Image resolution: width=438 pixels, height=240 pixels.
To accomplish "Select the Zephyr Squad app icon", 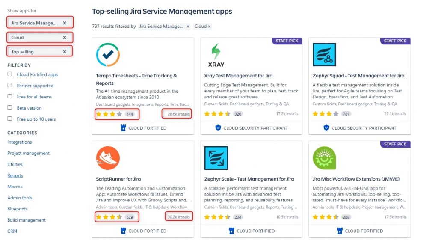I will pos(324,54).
